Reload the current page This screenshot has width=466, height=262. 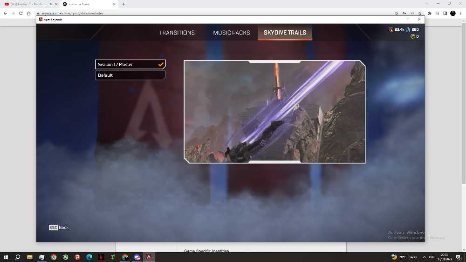coord(21,13)
